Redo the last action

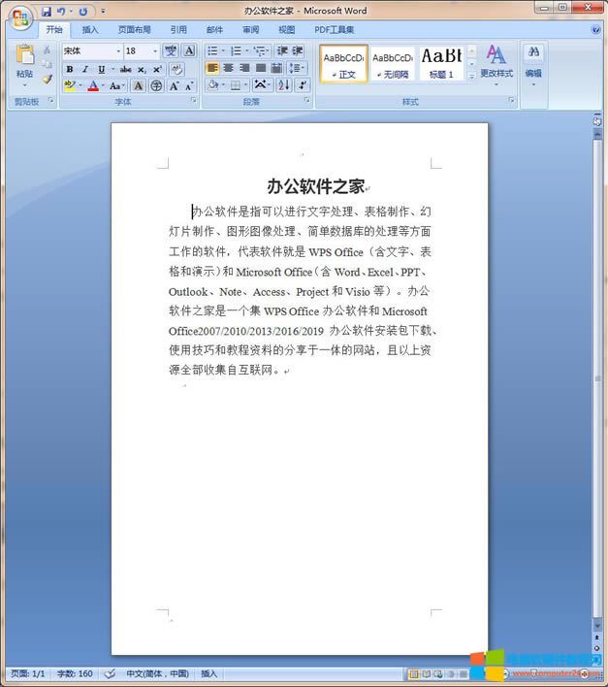[x=83, y=12]
